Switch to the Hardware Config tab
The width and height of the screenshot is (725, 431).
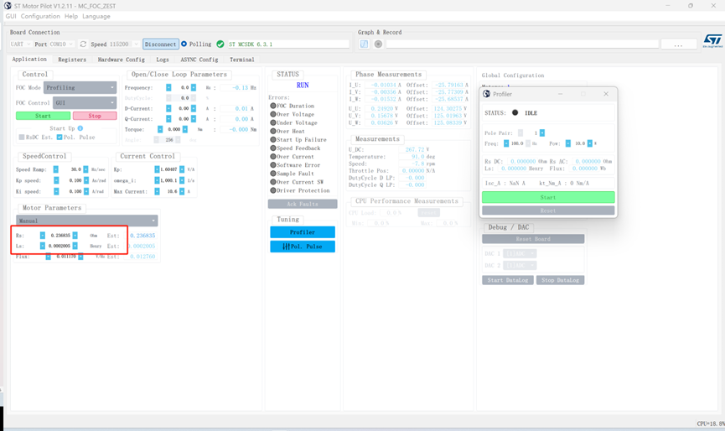click(122, 60)
